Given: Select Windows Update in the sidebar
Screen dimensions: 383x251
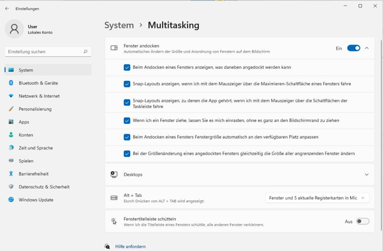Looking at the screenshot, I should click(x=38, y=200).
